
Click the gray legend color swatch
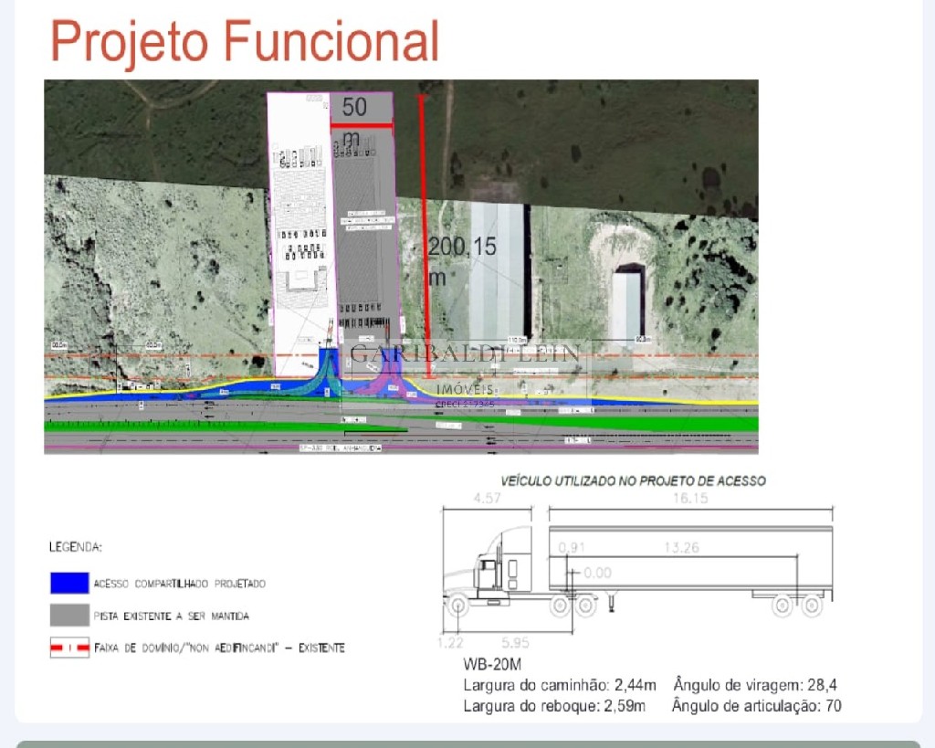click(69, 615)
